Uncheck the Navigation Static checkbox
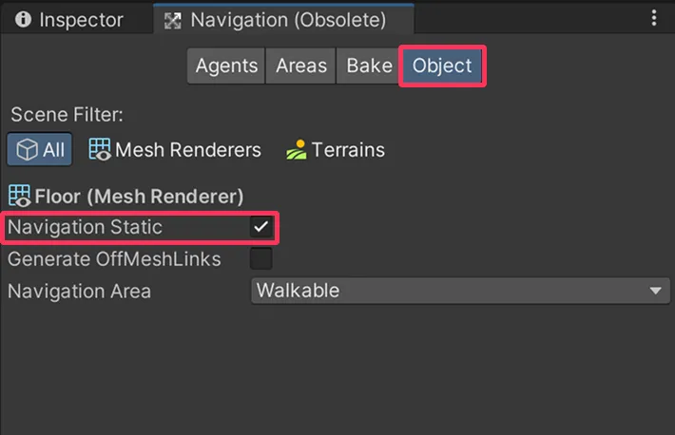 pyautogui.click(x=260, y=227)
